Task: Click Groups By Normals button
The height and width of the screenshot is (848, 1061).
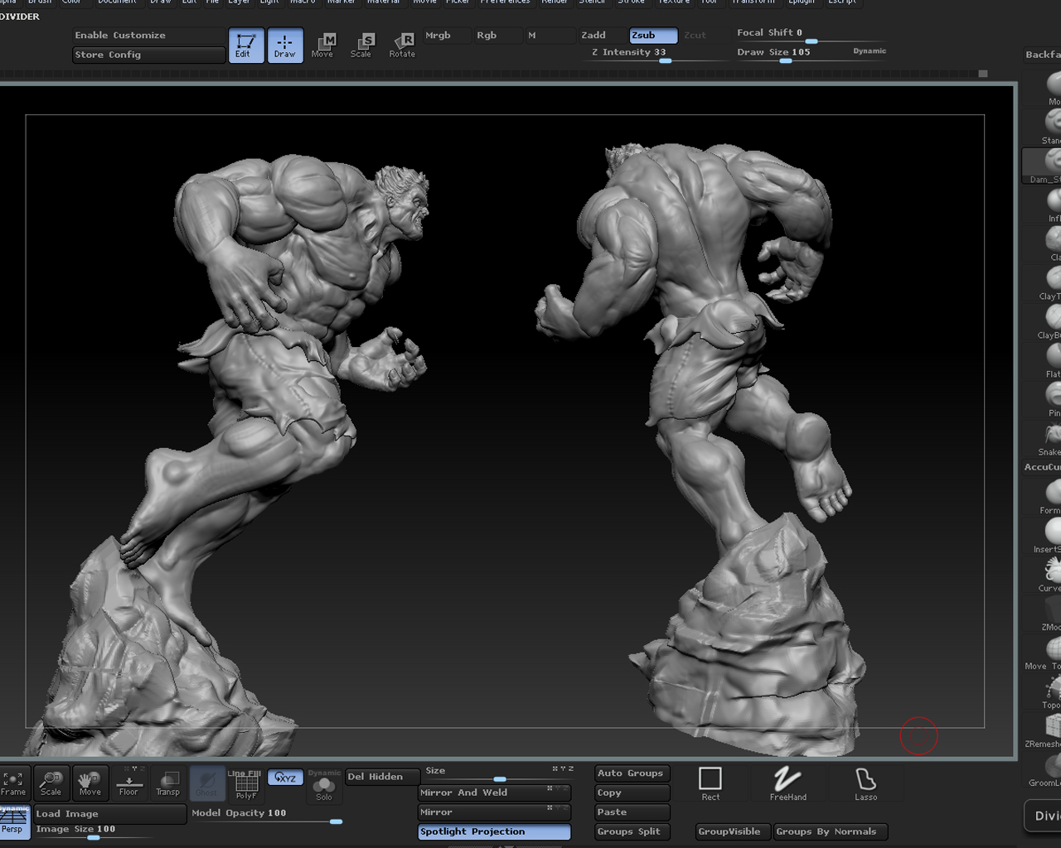Action: 830,832
